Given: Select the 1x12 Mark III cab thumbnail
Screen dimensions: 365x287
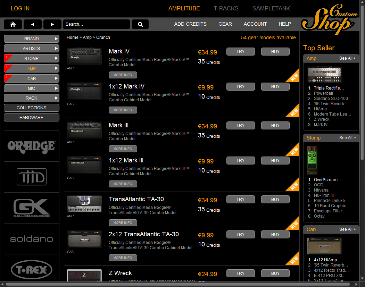Looking at the screenshot, I should click(84, 165).
